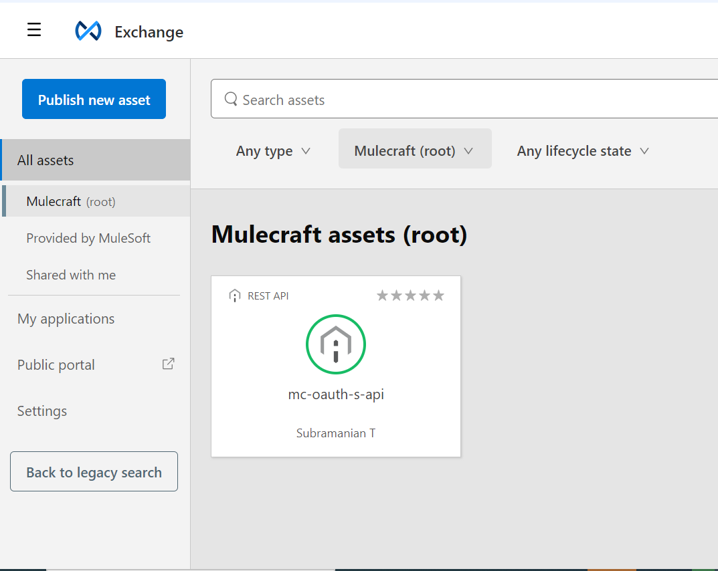The width and height of the screenshot is (718, 571).
Task: Open the mc-oauth-s-api asset via its circular logo
Action: 336,344
